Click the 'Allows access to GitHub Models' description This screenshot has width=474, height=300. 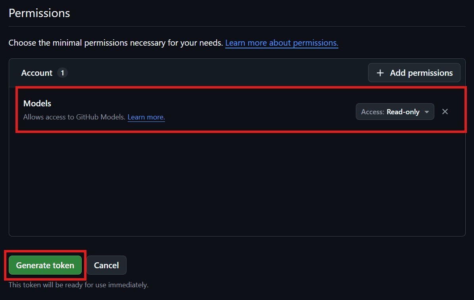pos(74,117)
